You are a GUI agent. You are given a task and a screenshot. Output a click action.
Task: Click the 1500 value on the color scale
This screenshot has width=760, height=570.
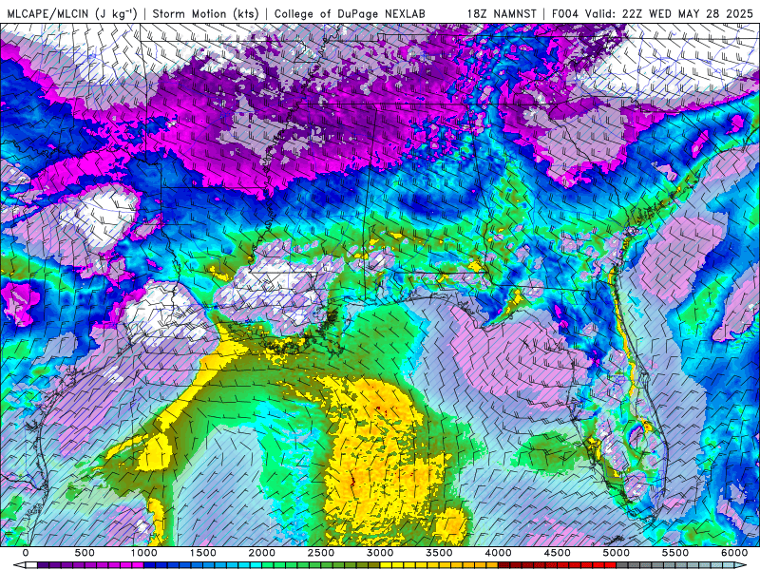click(202, 553)
